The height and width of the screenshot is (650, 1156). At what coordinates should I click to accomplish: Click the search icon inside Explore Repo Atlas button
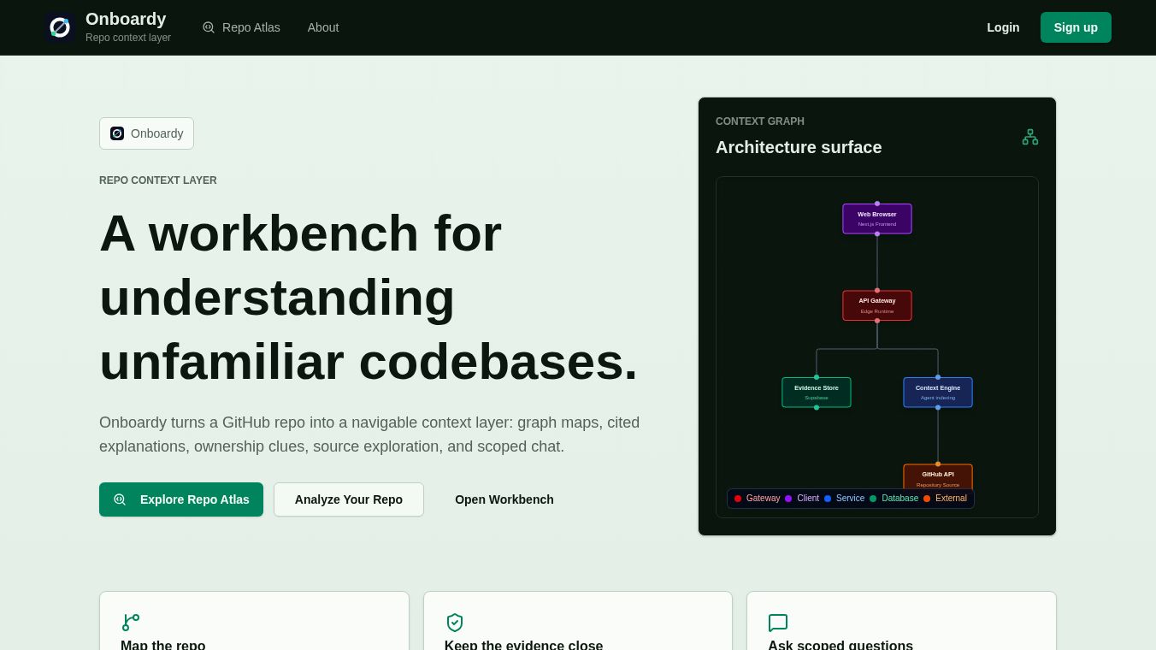[x=120, y=499]
